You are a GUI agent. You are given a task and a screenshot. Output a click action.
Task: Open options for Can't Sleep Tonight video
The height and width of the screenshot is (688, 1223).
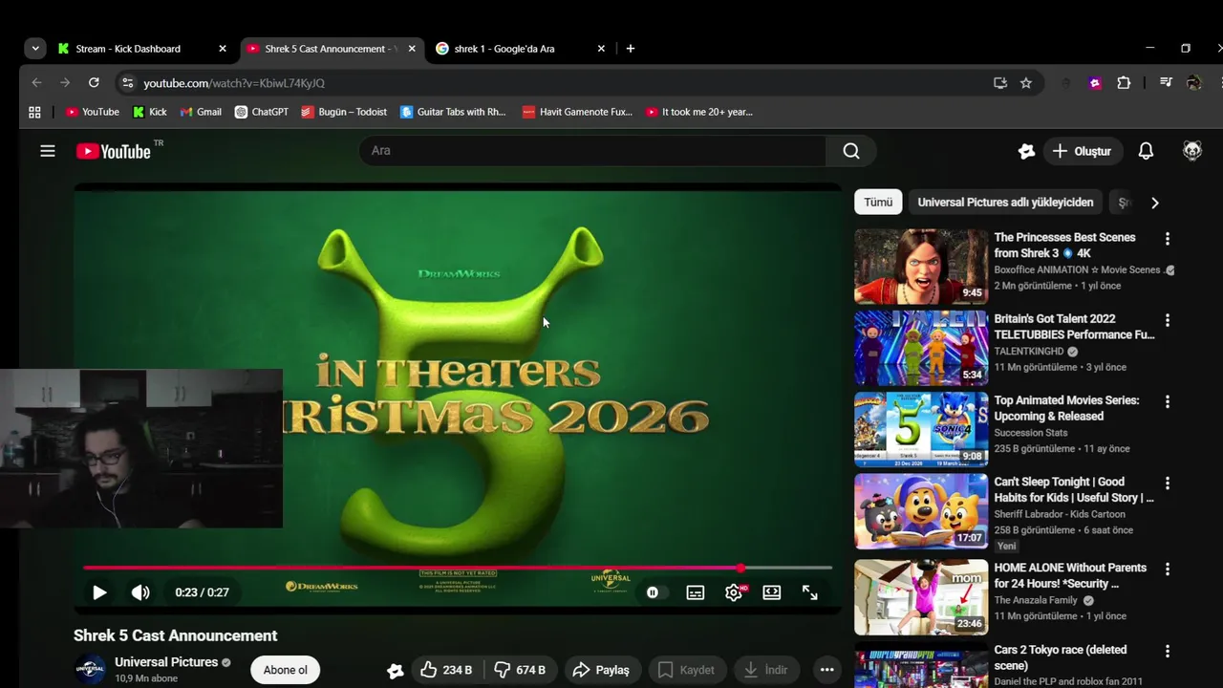pyautogui.click(x=1167, y=484)
